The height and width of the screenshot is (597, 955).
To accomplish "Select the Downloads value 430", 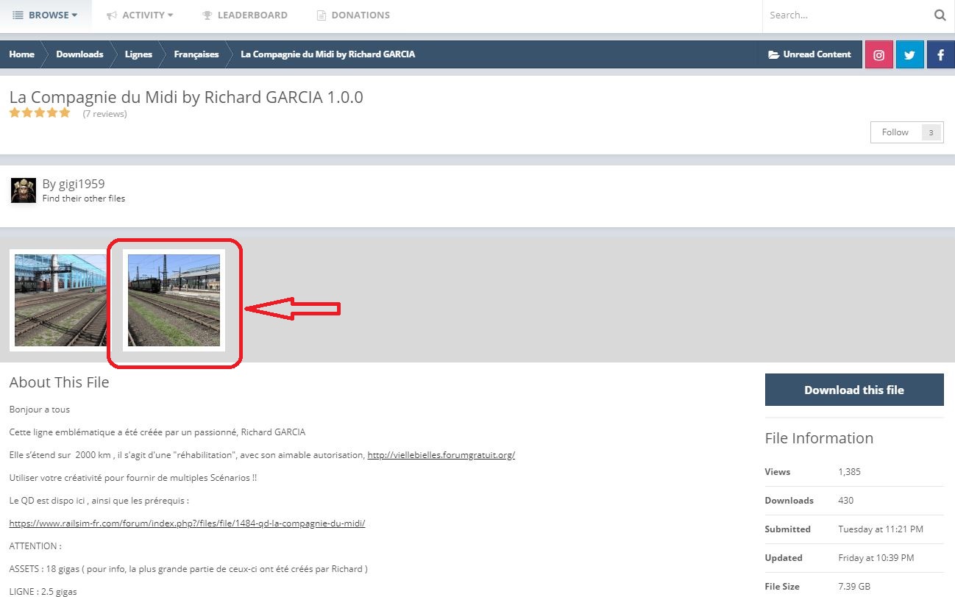I will pos(846,501).
